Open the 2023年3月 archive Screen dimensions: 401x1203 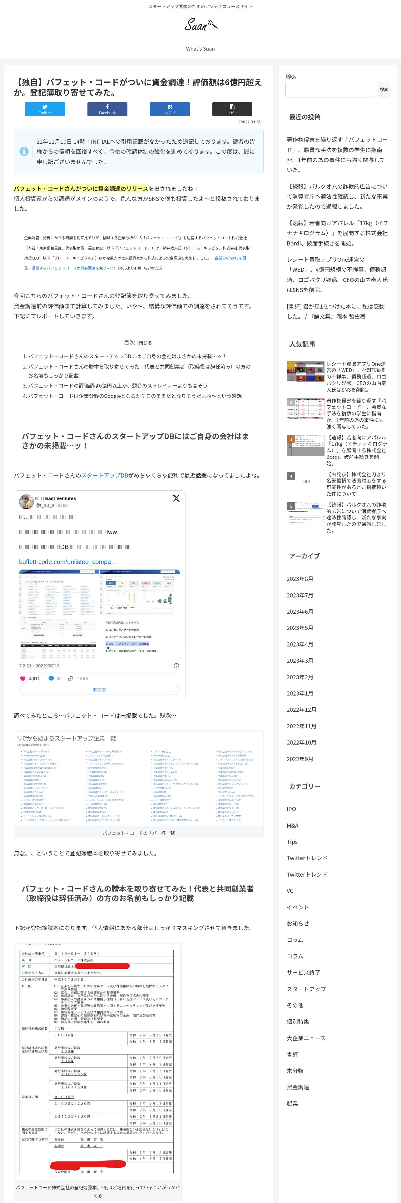click(x=300, y=661)
